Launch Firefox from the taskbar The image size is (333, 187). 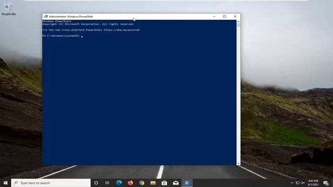coord(131,183)
